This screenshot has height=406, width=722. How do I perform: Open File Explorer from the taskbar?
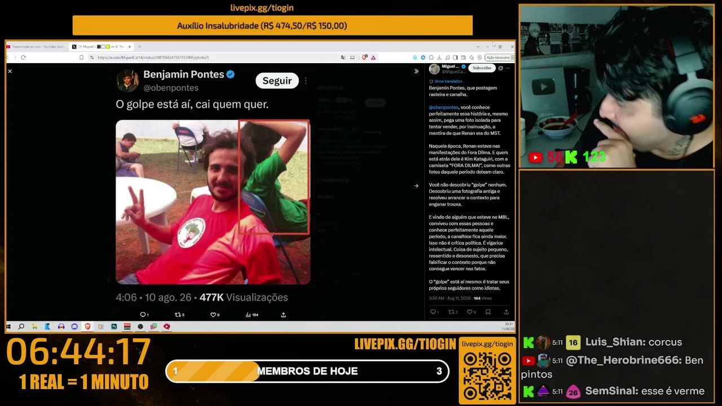pyautogui.click(x=34, y=326)
